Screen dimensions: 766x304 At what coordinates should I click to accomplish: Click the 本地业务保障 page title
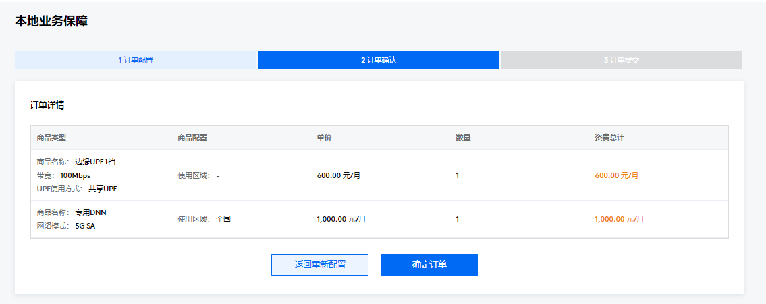coord(51,21)
